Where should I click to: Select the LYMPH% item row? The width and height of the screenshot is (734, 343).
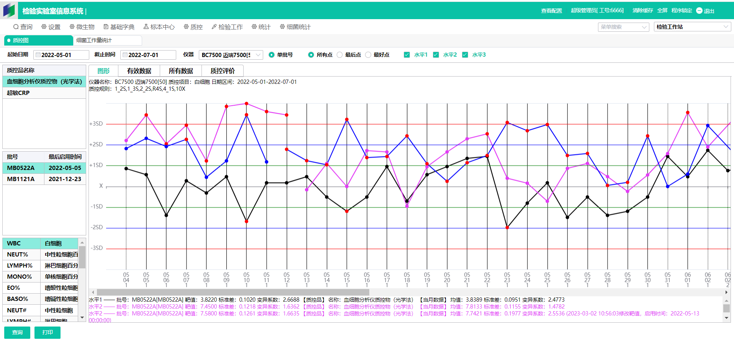pos(41,265)
